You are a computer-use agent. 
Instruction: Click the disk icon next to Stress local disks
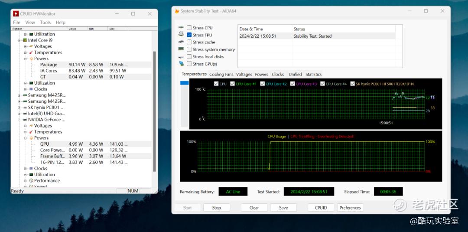pos(181,56)
